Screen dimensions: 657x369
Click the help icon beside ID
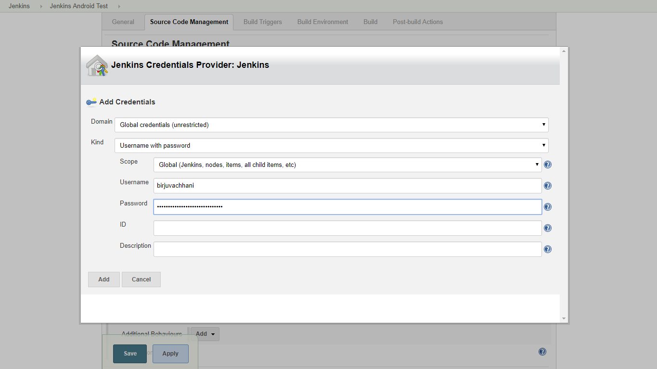coord(547,228)
